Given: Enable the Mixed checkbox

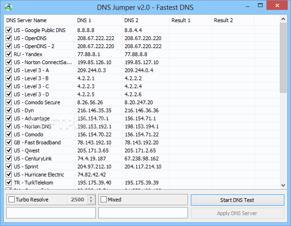Looking at the screenshot, I should [x=103, y=200].
